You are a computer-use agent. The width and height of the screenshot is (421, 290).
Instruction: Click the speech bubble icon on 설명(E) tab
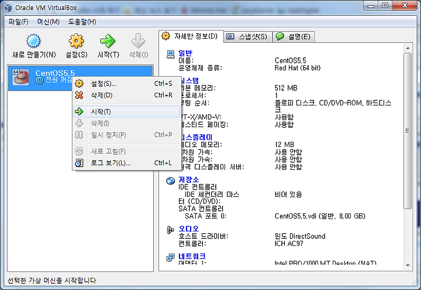[279, 36]
